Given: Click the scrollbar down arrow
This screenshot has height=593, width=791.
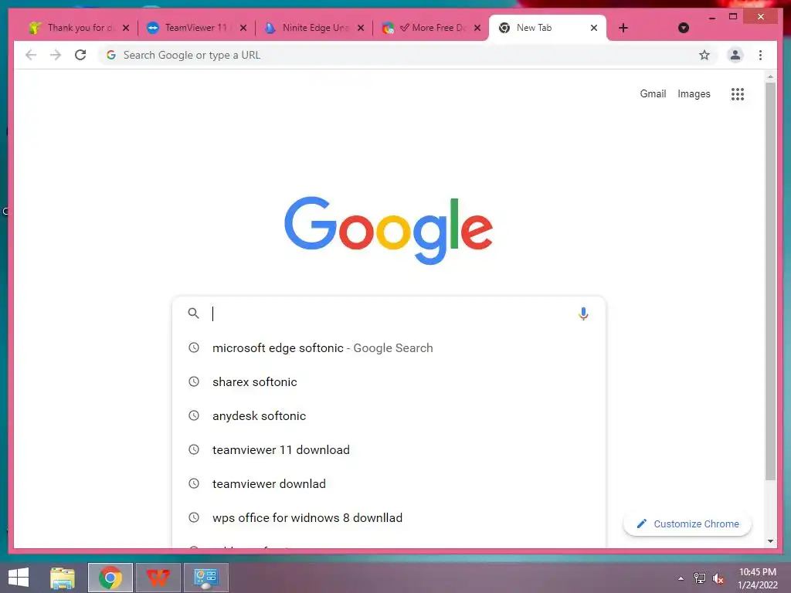Looking at the screenshot, I should (770, 541).
